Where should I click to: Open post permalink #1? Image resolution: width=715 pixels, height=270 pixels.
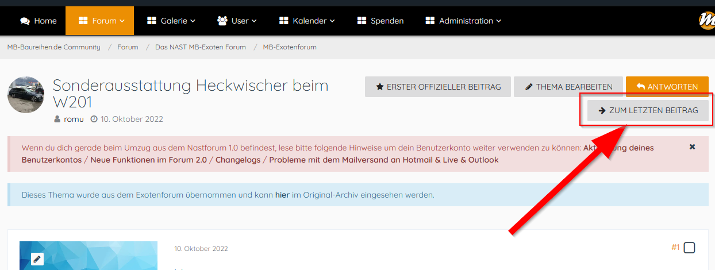pyautogui.click(x=675, y=248)
